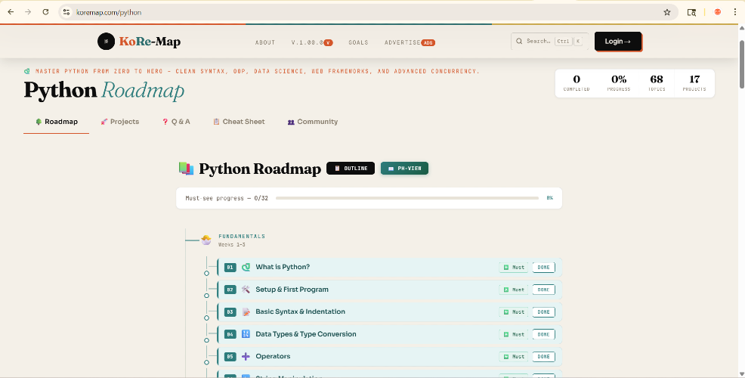The width and height of the screenshot is (745, 378).
Task: Open the browser profile avatar
Action: (x=718, y=12)
